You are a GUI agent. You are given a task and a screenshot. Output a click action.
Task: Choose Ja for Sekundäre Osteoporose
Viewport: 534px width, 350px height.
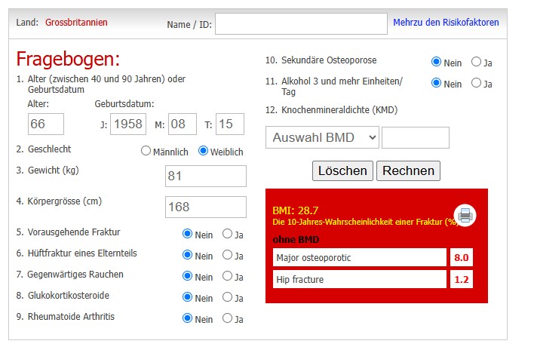pyautogui.click(x=476, y=62)
